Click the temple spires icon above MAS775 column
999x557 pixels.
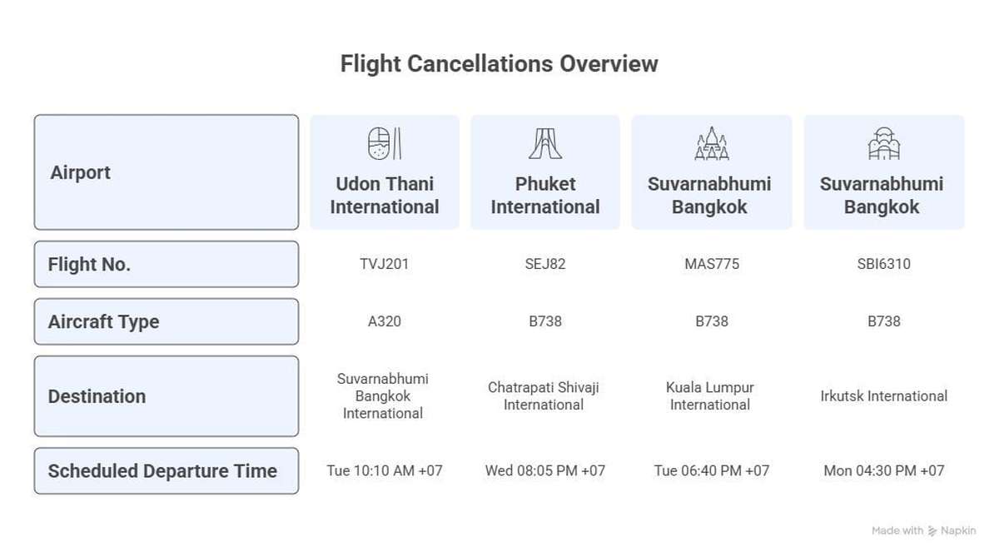pyautogui.click(x=711, y=143)
